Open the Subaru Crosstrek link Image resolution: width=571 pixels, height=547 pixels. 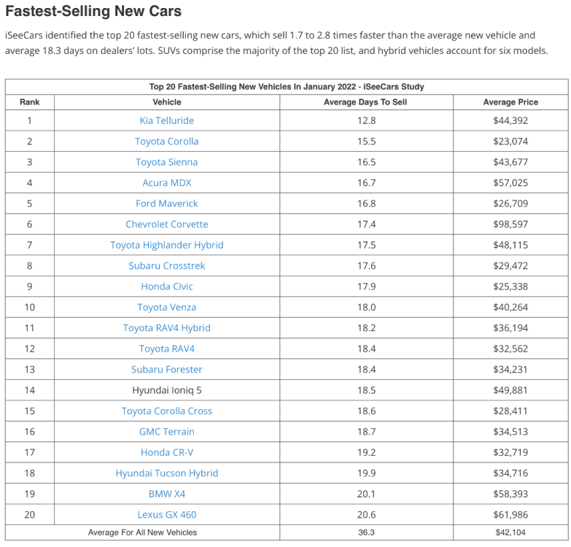click(166, 265)
